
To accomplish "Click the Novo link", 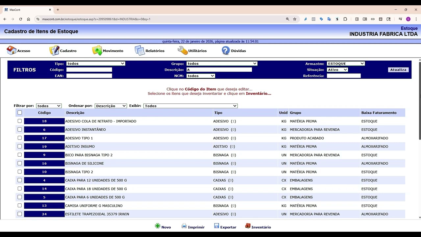I will pos(166,227).
